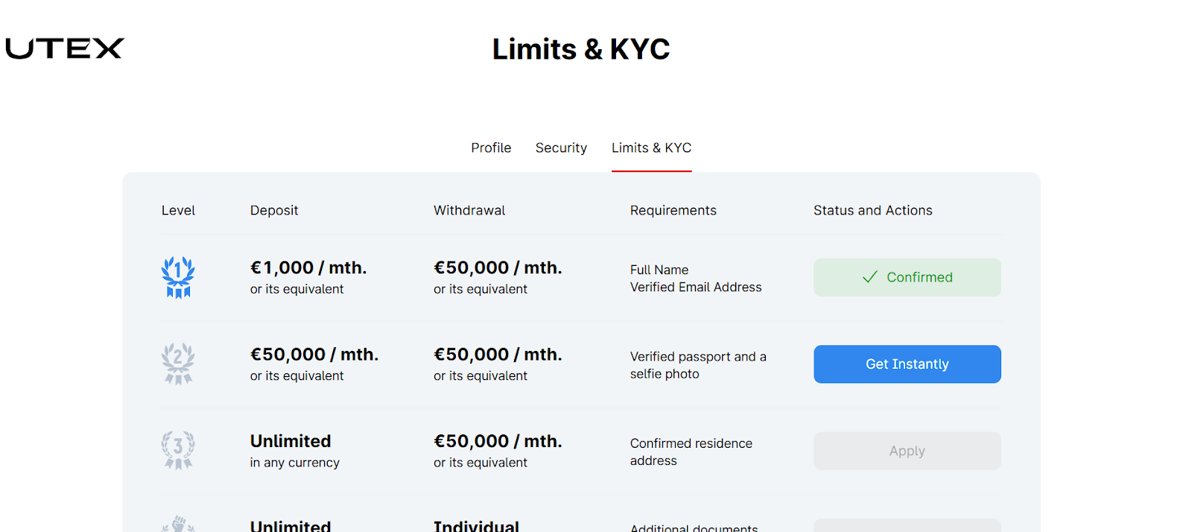1192x532 pixels.
Task: Click the Get Instantly button
Action: 907,364
